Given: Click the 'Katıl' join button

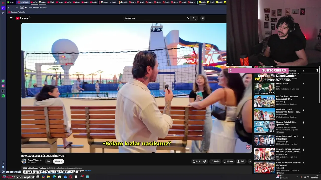Looking at the screenshot, I should click(x=48, y=161).
